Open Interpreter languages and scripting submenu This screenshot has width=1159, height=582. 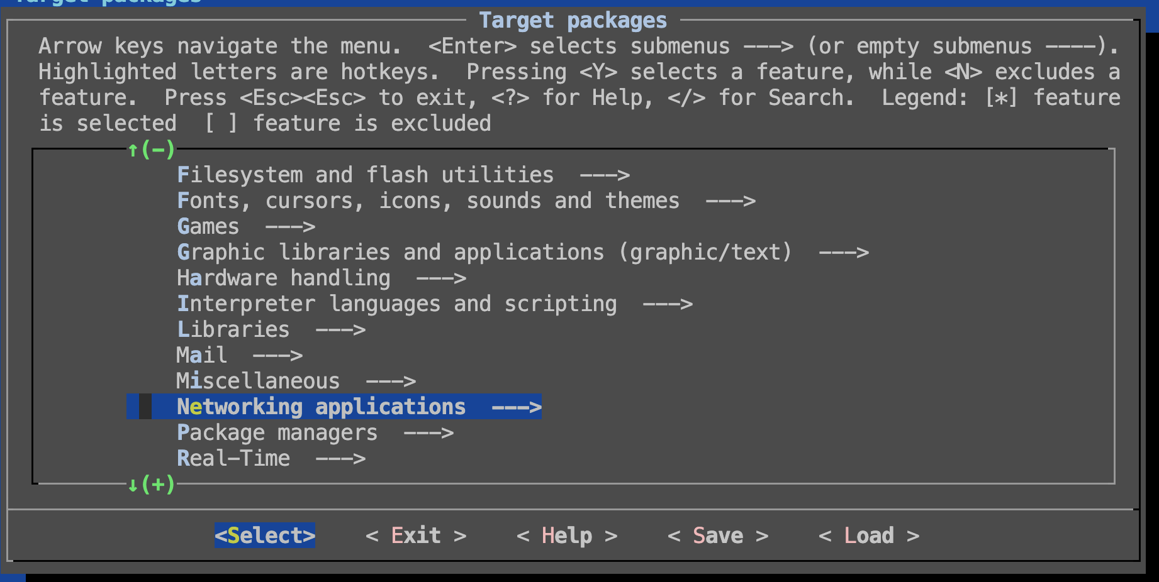click(x=396, y=304)
